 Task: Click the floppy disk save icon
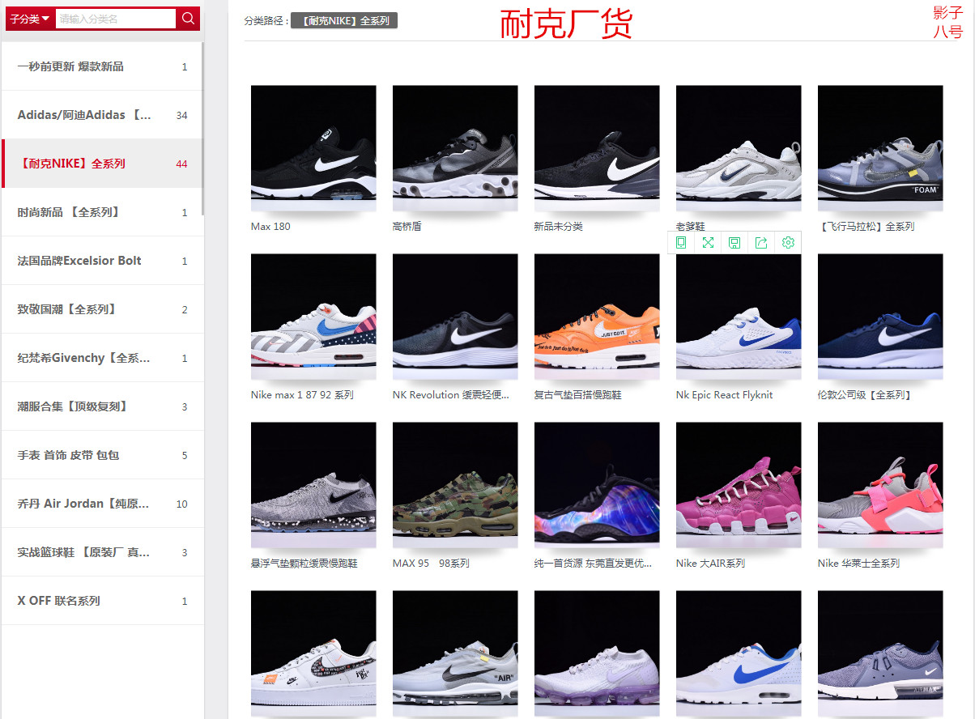(x=734, y=243)
